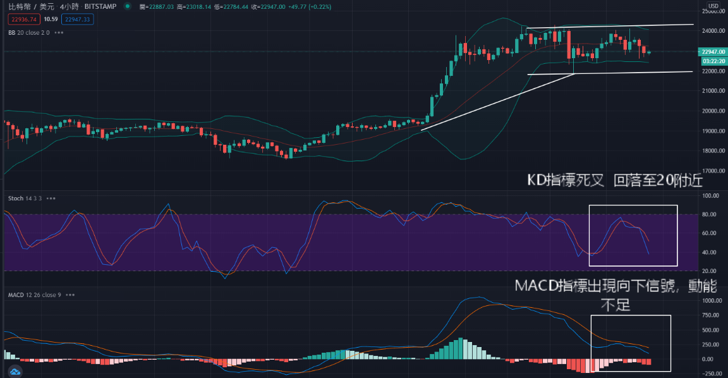The height and width of the screenshot is (378, 728).
Task: Select the MACD 12 26 close legend
Action: click(x=32, y=295)
